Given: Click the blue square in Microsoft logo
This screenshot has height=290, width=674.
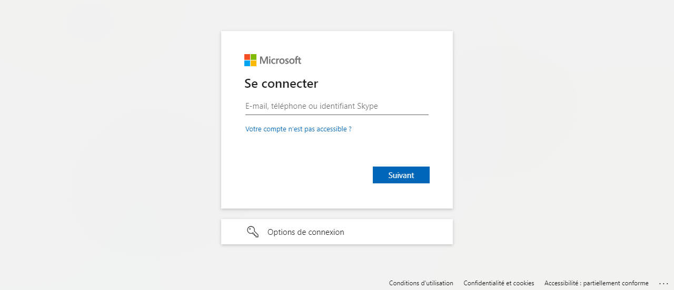Looking at the screenshot, I should pos(247,64).
